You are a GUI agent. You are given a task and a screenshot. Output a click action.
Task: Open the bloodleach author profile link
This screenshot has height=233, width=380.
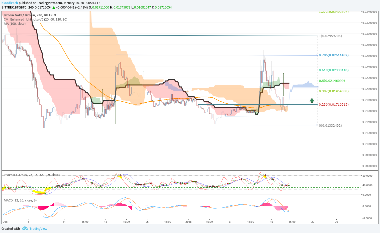point(10,3)
